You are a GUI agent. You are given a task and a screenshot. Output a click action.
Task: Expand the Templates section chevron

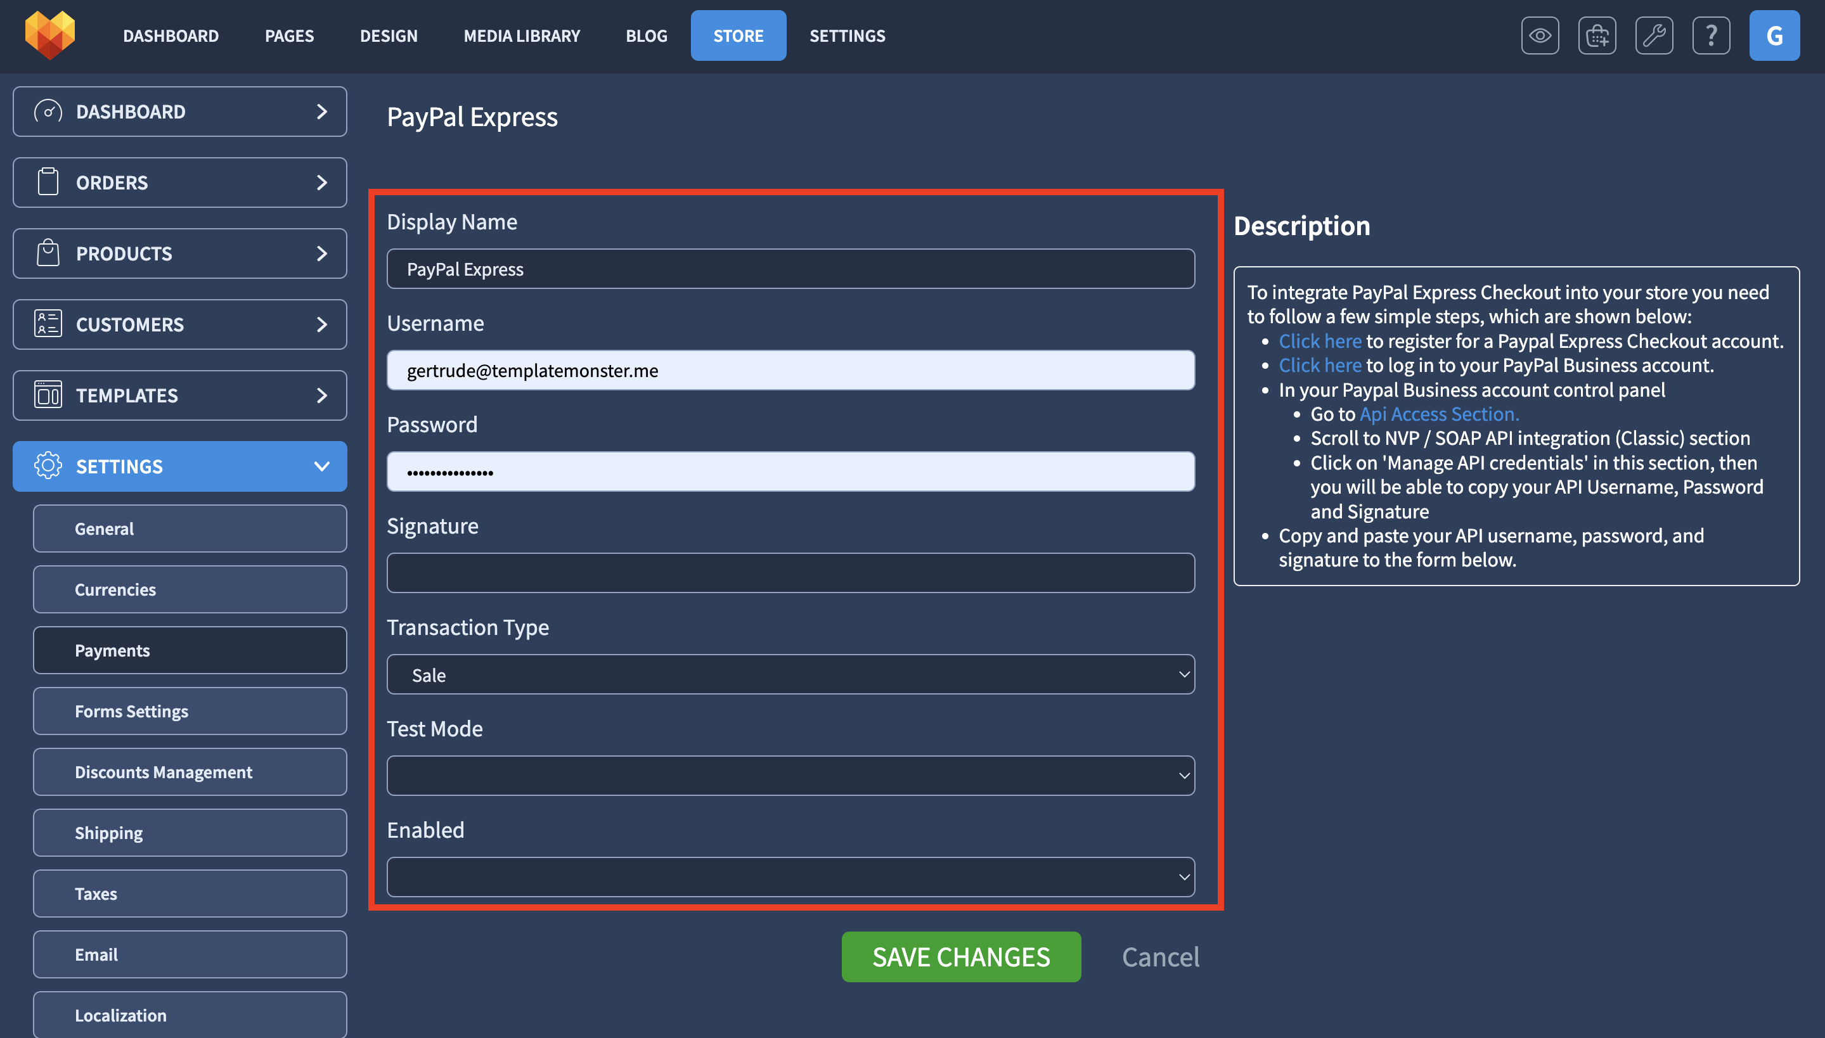pos(321,395)
